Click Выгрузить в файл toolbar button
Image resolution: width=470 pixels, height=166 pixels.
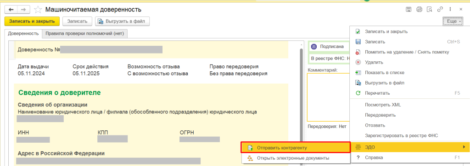[x=122, y=21]
